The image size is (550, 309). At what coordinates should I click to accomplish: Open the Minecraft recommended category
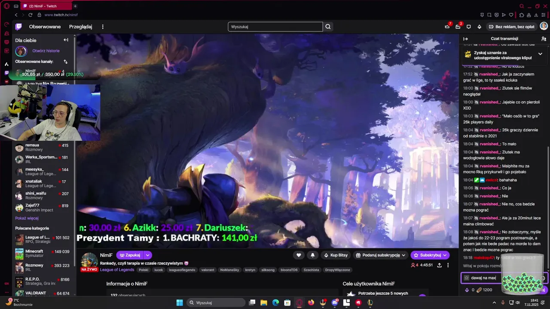tap(42, 253)
